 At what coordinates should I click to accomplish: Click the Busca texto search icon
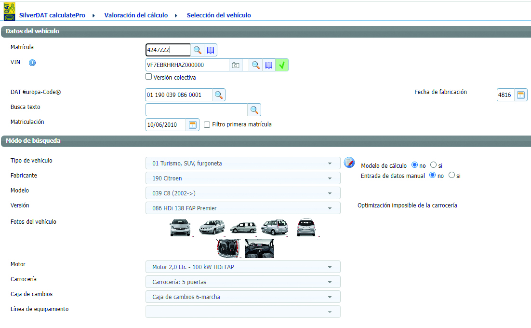tap(254, 110)
